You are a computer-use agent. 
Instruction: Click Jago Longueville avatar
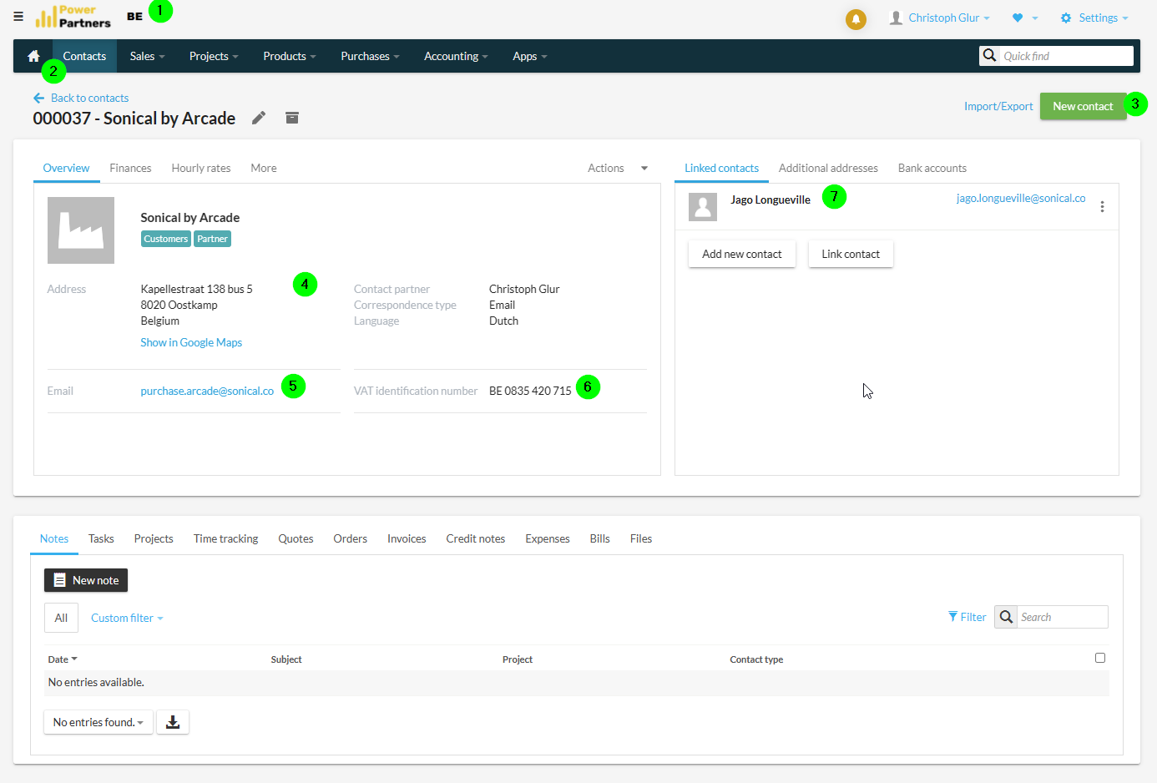pyautogui.click(x=703, y=207)
